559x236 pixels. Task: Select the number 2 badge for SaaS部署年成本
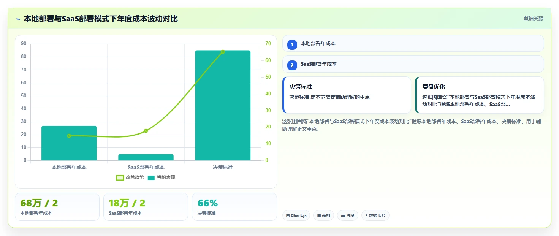292,65
